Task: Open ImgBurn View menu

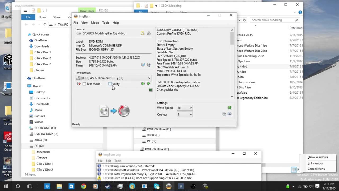Action: click(84, 23)
